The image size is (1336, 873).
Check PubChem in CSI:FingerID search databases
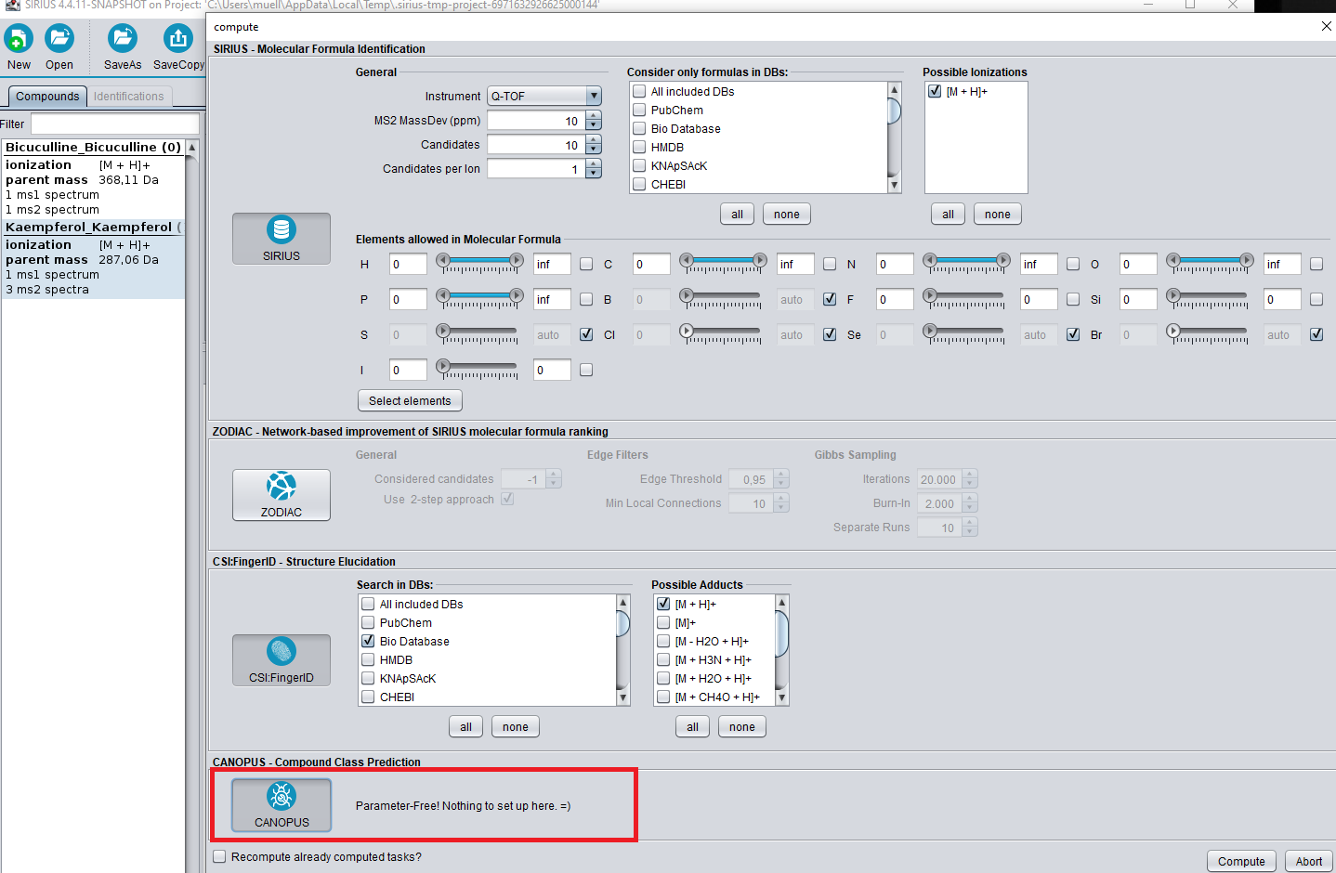click(368, 622)
